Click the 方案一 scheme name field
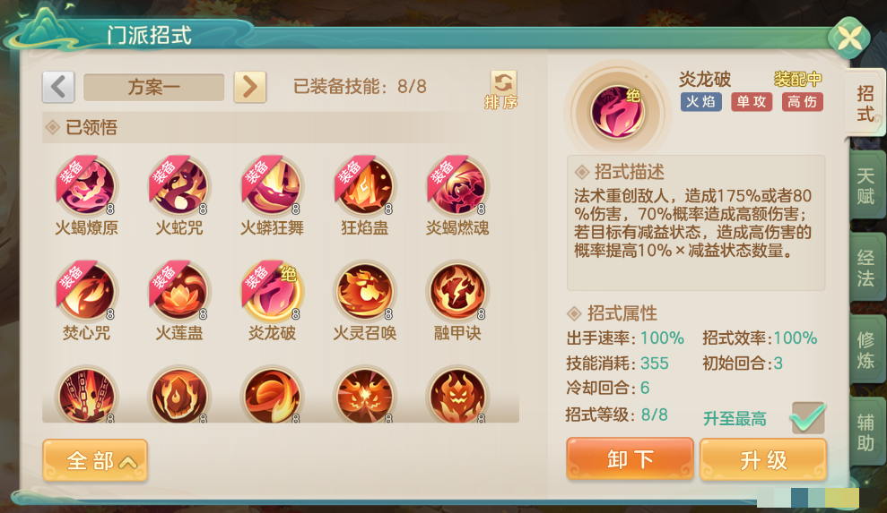The width and height of the screenshot is (887, 513). pos(154,87)
